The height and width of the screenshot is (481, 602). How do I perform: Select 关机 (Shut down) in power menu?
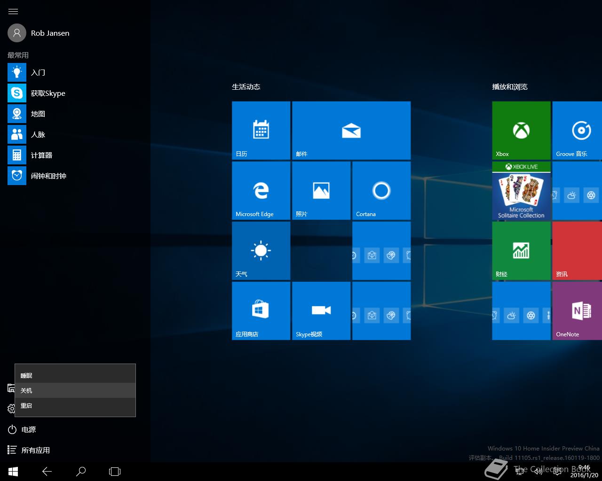pos(75,390)
